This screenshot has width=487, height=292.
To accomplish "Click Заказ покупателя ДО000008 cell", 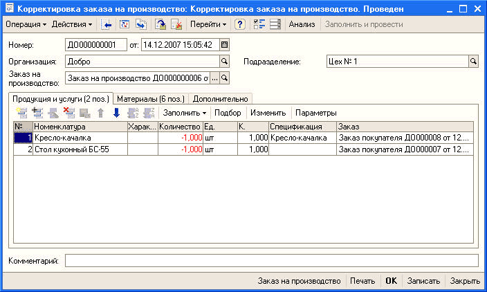I will coord(405,138).
